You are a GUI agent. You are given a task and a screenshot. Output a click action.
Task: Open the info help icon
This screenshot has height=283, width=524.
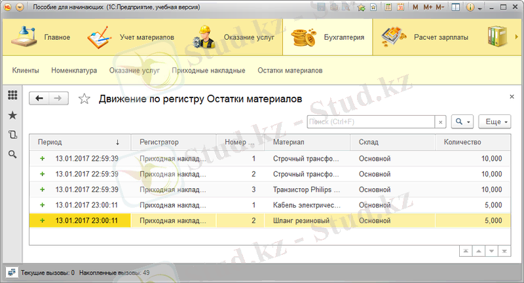pos(470,7)
